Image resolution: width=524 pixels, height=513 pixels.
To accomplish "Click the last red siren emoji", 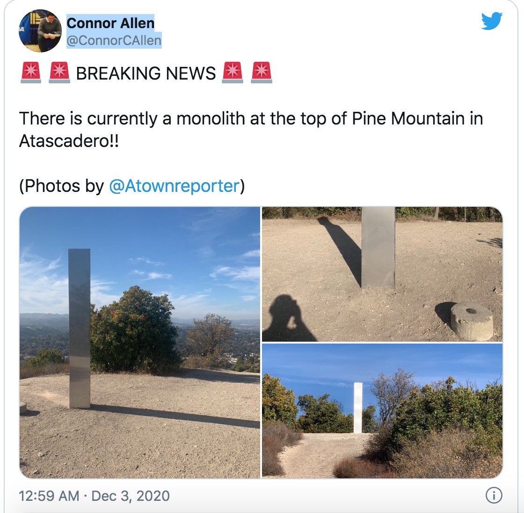I will pos(262,72).
